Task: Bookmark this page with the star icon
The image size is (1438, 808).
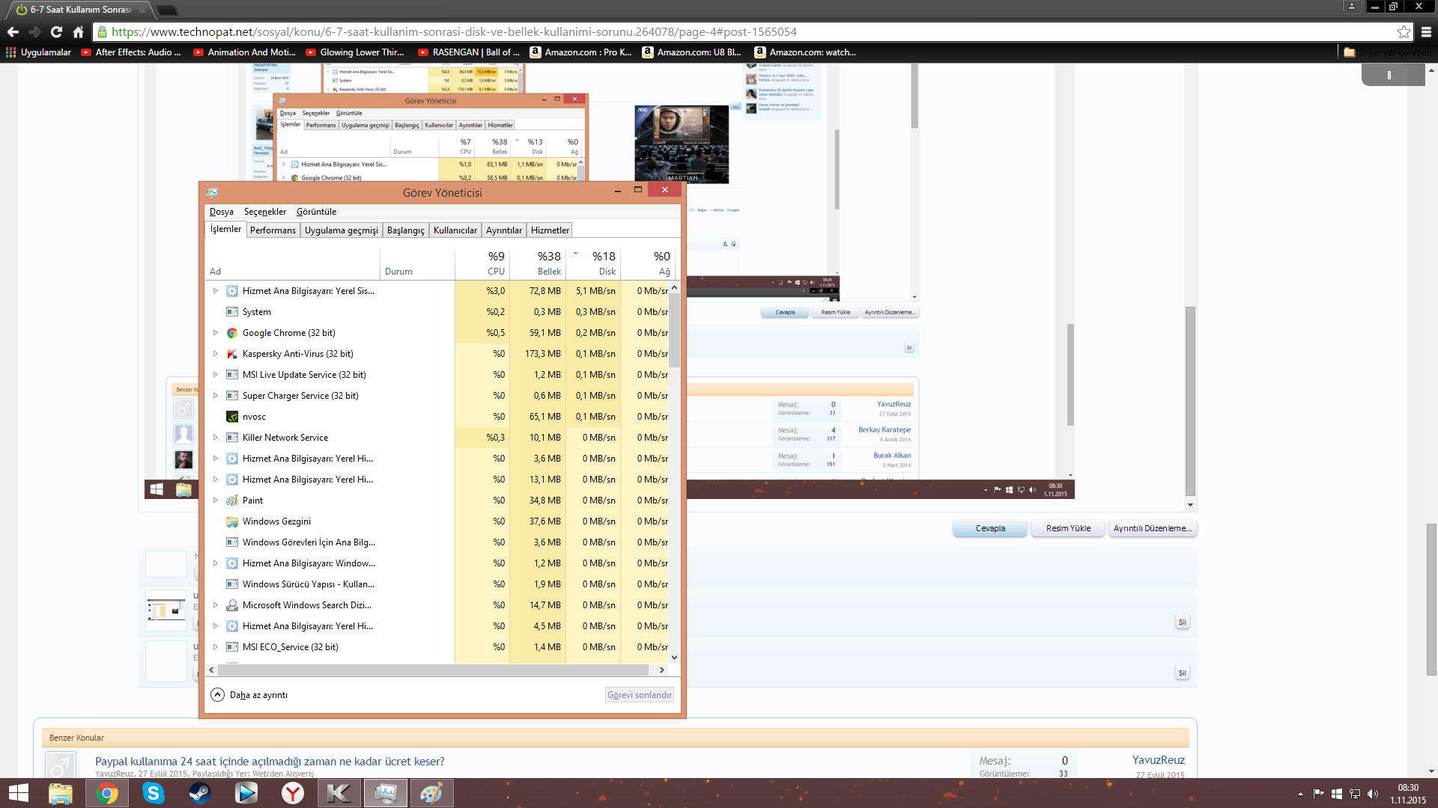Action: (1404, 32)
